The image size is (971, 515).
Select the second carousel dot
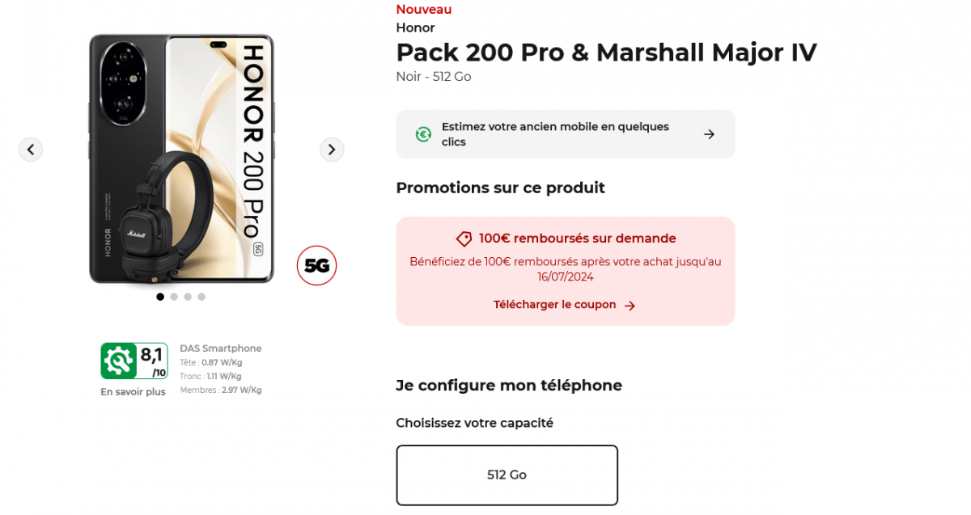174,297
